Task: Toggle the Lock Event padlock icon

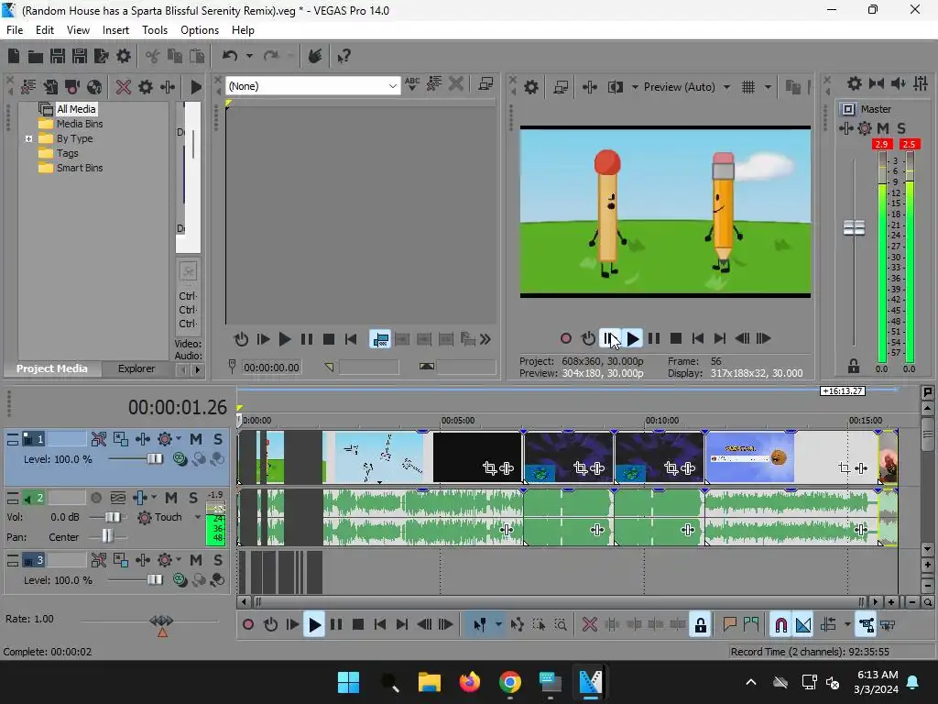Action: point(701,625)
